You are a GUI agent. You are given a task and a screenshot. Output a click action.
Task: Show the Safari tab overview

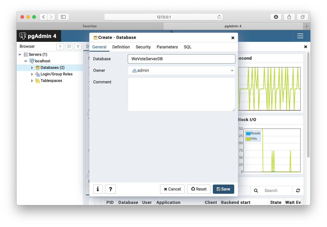303,17
